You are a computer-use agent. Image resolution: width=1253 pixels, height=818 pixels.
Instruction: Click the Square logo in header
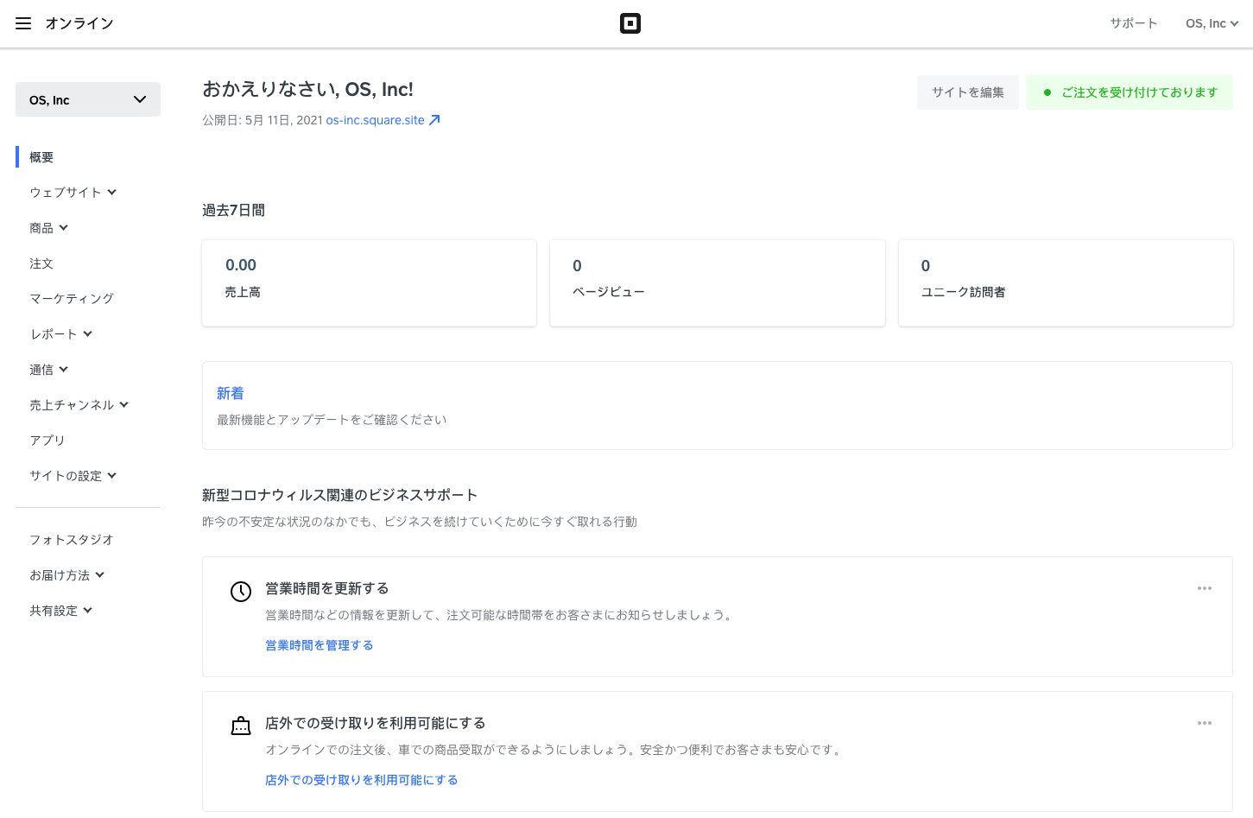pos(630,23)
